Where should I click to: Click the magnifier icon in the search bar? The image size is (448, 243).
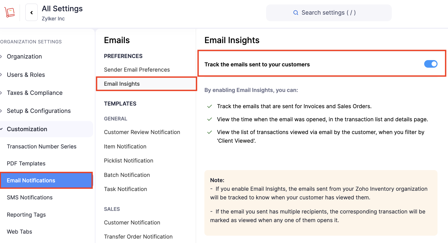[x=296, y=13]
